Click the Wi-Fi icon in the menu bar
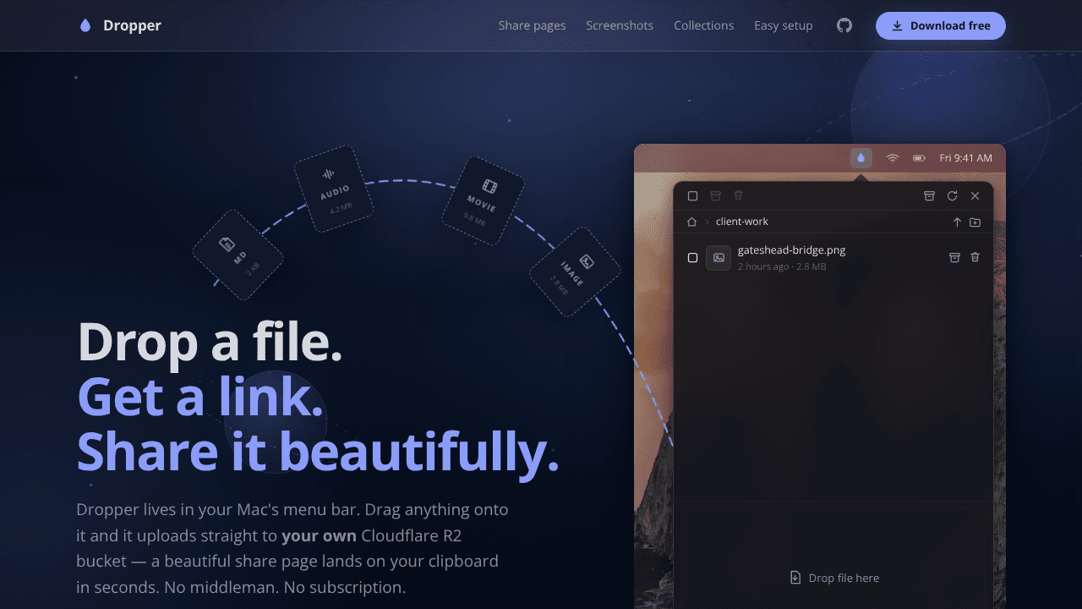Screen dimensions: 1082x609 coord(892,158)
